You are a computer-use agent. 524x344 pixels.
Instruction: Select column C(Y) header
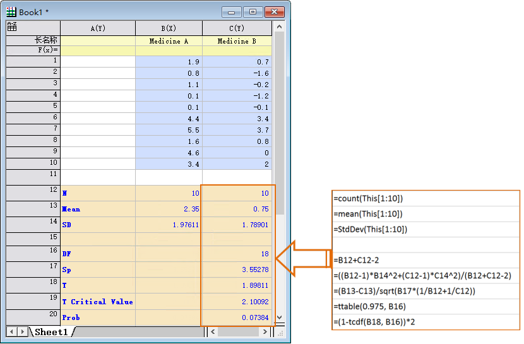point(237,28)
